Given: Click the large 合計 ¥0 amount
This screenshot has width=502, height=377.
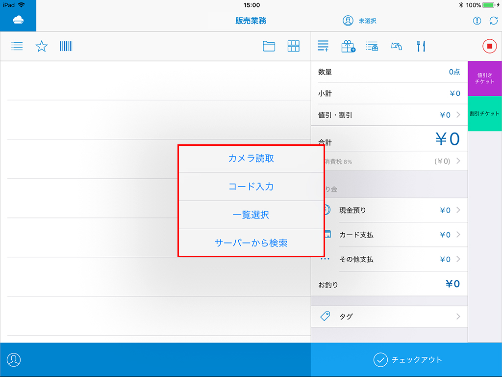Looking at the screenshot, I should point(448,139).
